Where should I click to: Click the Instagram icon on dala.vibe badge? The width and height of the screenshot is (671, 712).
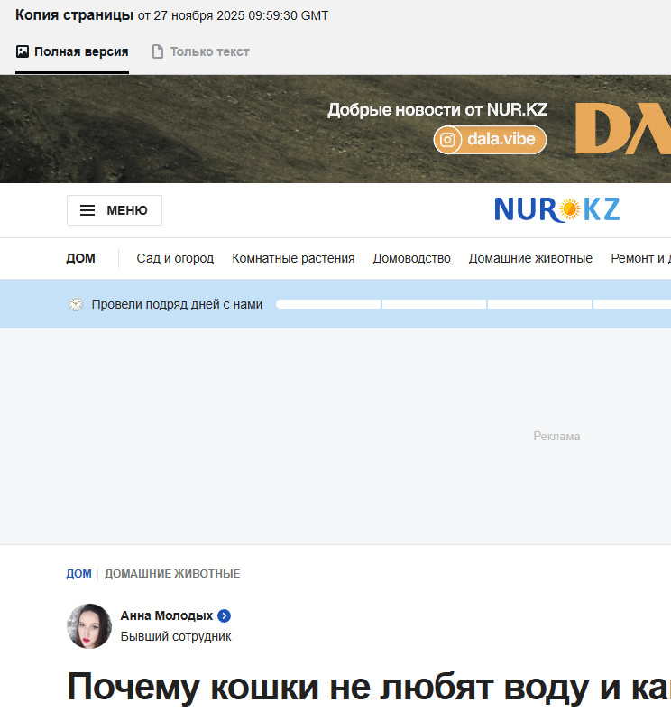click(447, 140)
